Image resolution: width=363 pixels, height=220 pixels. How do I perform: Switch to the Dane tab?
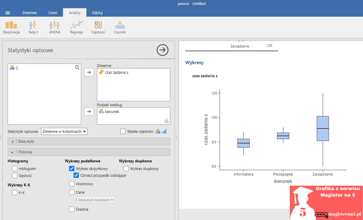53,13
